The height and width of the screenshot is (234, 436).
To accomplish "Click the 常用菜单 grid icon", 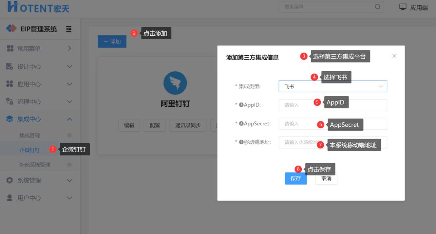I will point(10,48).
